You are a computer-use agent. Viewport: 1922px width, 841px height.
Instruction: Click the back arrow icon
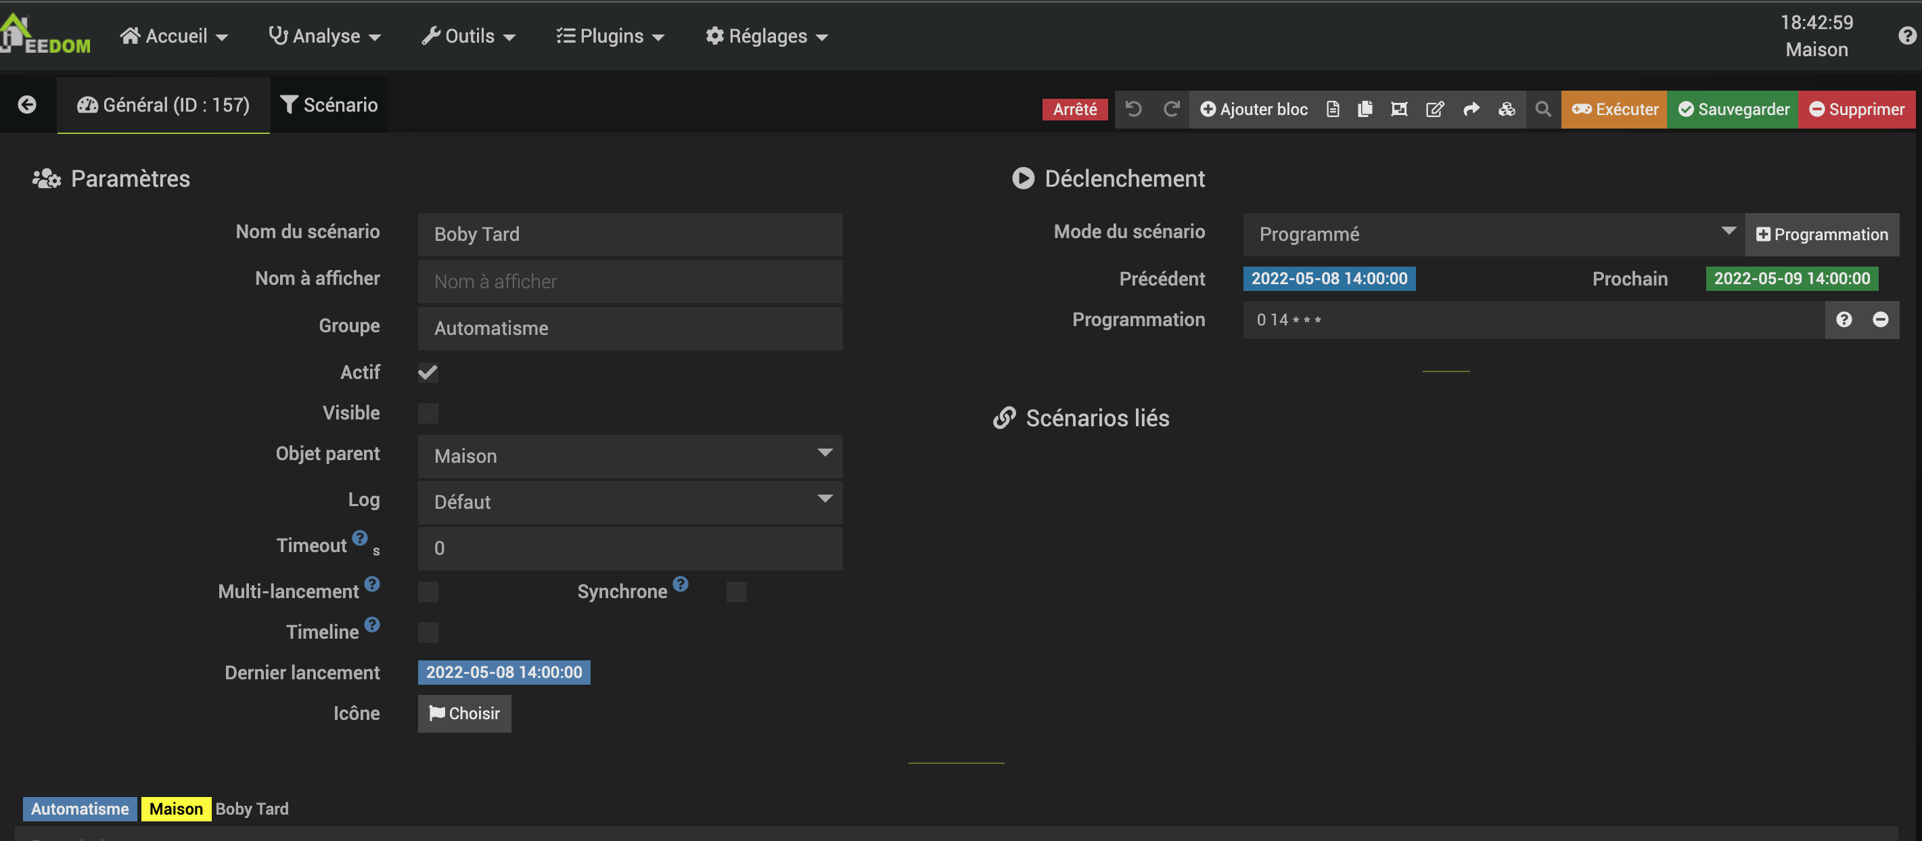(x=27, y=106)
